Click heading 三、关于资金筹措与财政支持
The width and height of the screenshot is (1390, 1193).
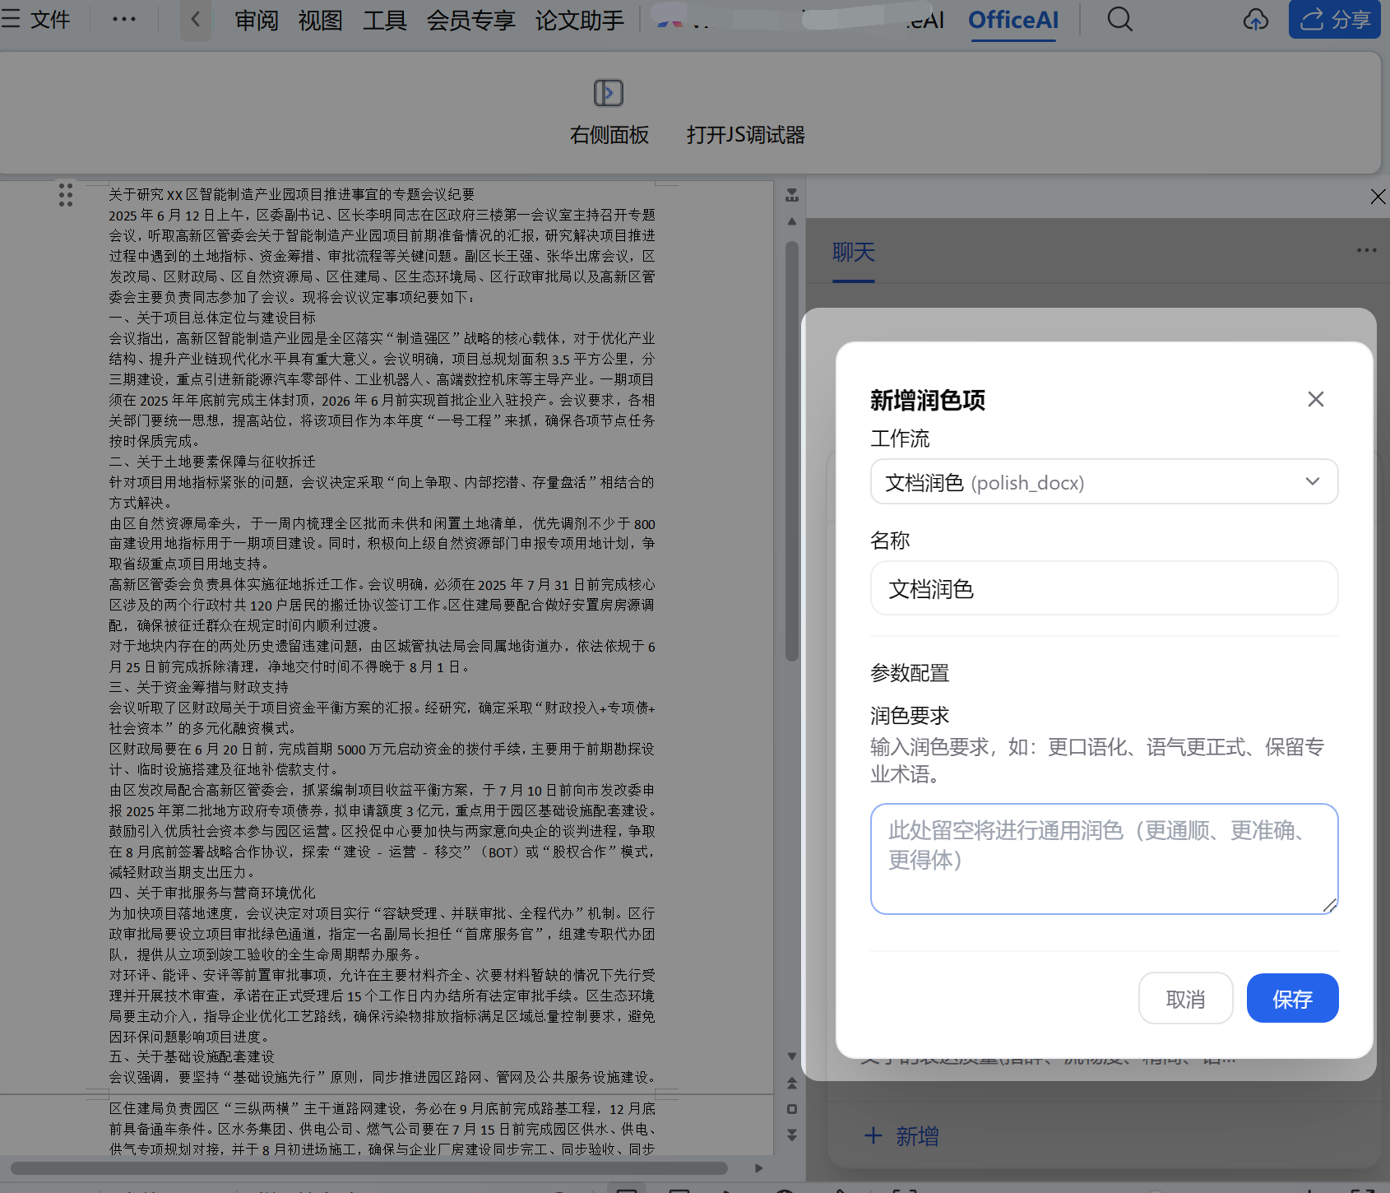point(199,687)
